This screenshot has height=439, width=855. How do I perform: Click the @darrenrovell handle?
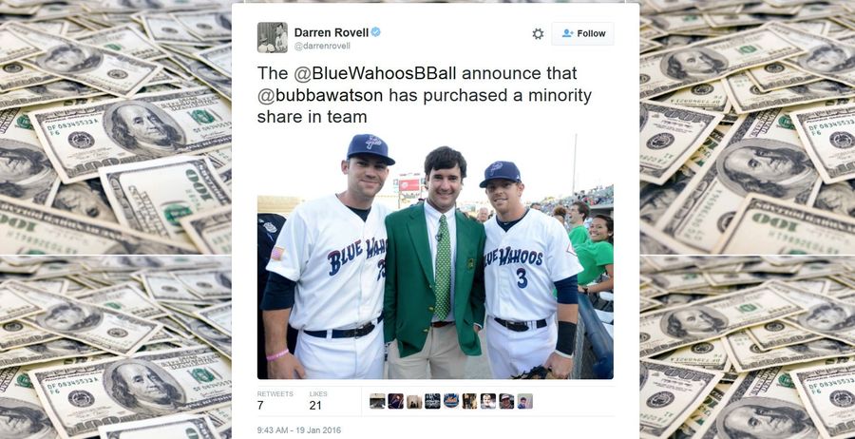(322, 47)
